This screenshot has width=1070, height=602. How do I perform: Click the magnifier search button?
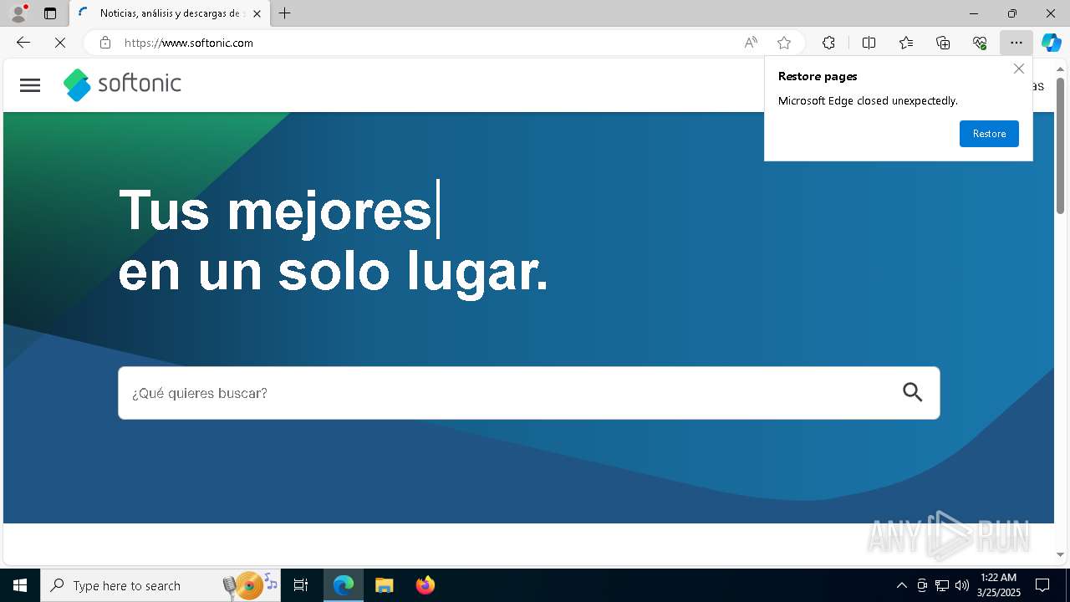913,392
